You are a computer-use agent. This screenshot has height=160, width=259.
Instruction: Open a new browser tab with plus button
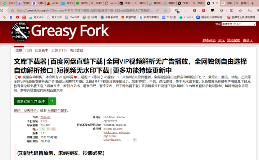[x=252, y=3]
